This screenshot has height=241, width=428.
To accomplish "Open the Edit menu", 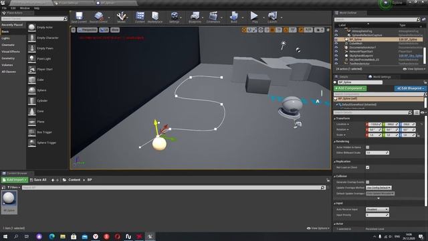I will point(13,8).
